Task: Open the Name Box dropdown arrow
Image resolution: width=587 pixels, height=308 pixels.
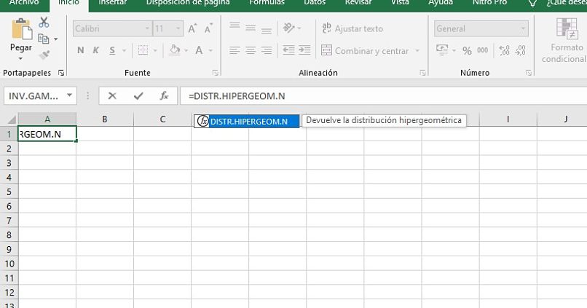Action: click(x=69, y=95)
